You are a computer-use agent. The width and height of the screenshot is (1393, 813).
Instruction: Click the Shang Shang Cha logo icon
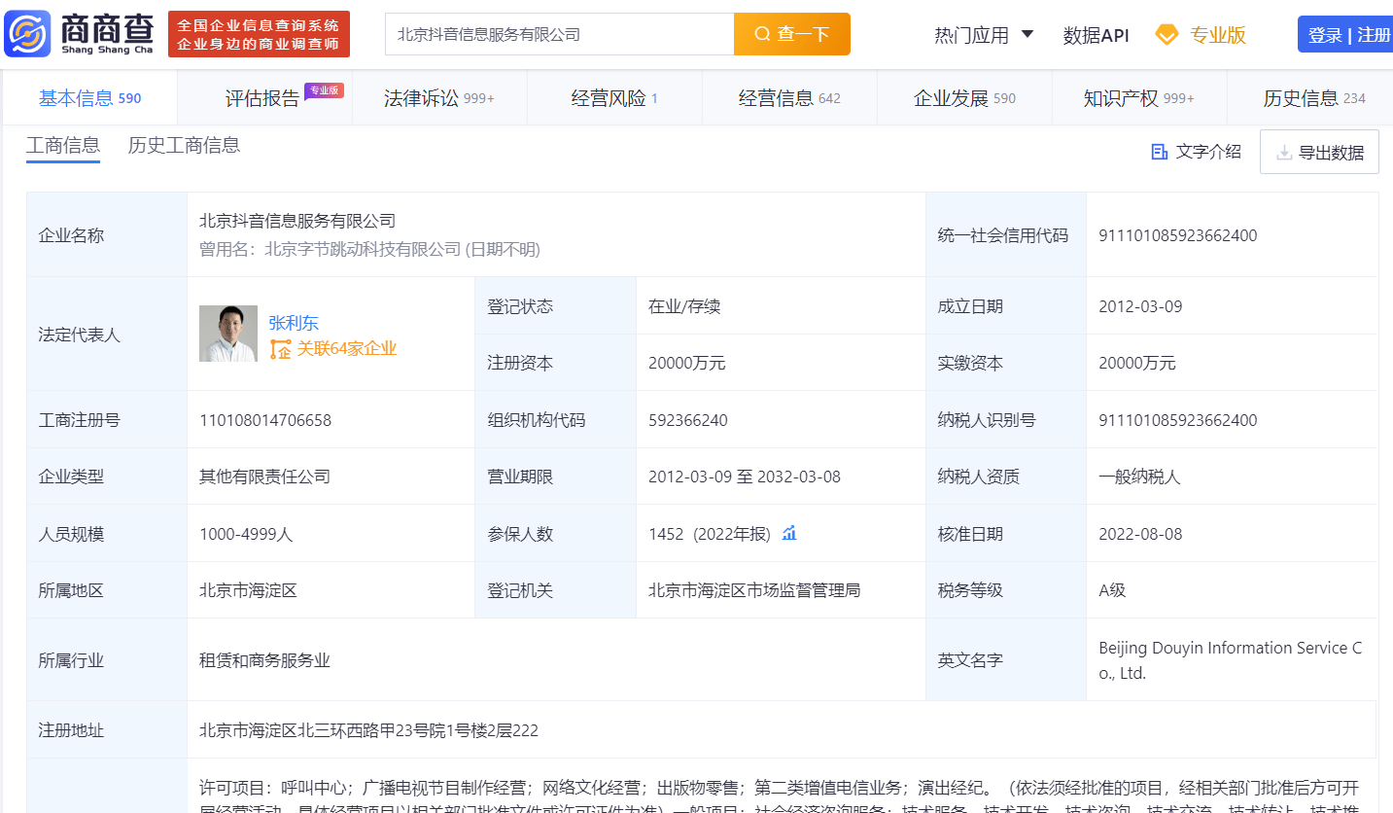point(27,34)
